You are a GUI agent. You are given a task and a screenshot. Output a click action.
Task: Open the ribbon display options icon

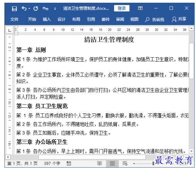click(x=140, y=8)
